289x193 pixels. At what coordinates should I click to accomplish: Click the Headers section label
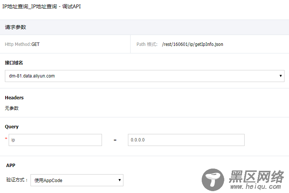(x=14, y=98)
